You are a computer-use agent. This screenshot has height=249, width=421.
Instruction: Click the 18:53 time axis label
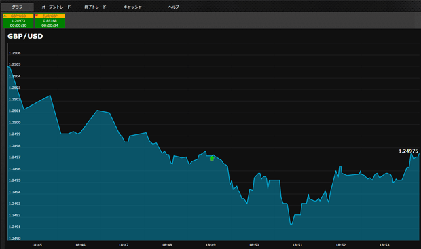coord(384,245)
